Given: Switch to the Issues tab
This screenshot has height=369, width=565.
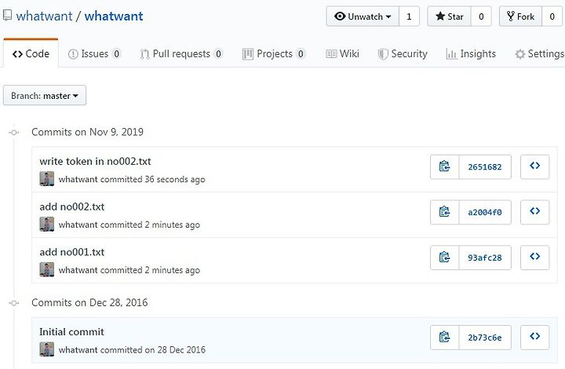Looking at the screenshot, I should (x=94, y=53).
